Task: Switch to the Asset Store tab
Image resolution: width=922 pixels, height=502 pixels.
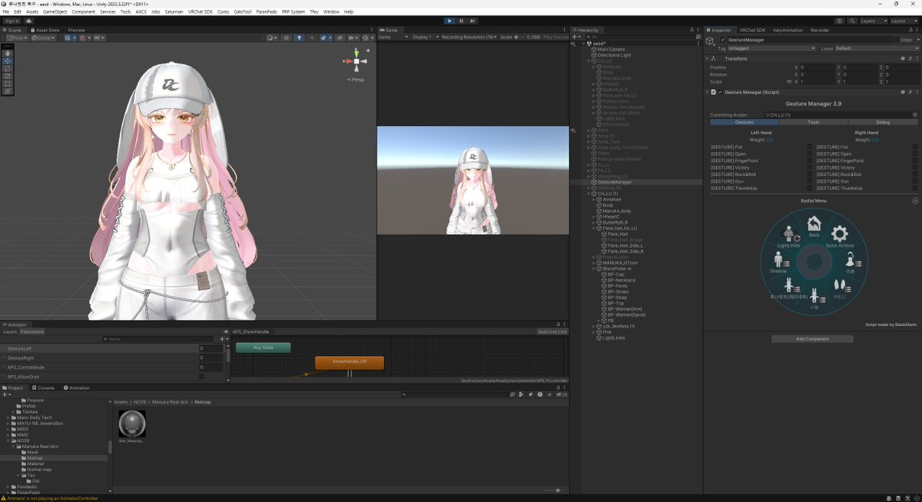Action: [47, 30]
